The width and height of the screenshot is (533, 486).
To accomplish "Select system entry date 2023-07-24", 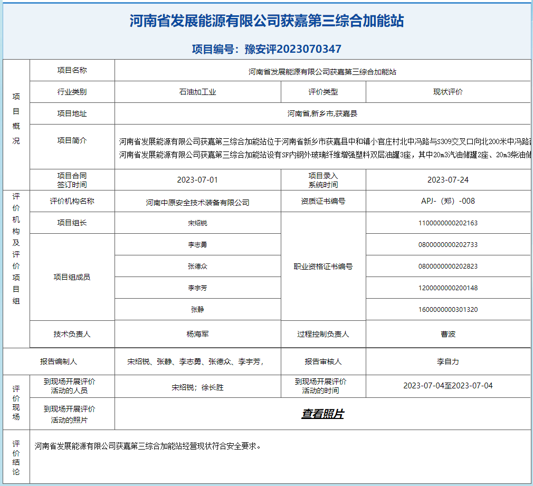I will click(x=448, y=180).
